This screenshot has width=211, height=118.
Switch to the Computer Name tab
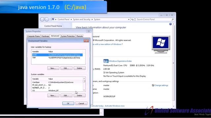click(34, 36)
